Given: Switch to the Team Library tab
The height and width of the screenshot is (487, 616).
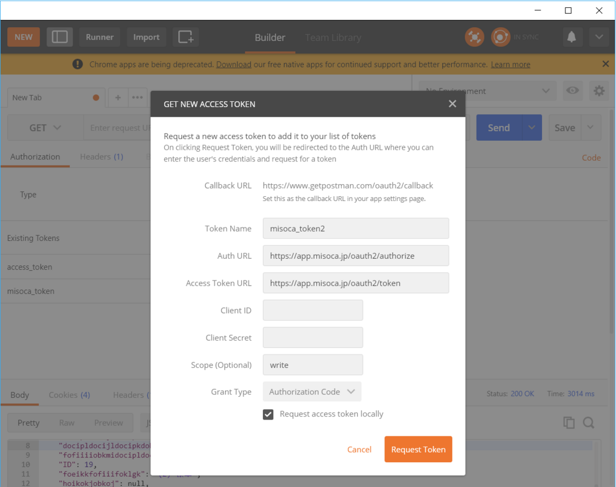Looking at the screenshot, I should point(333,37).
